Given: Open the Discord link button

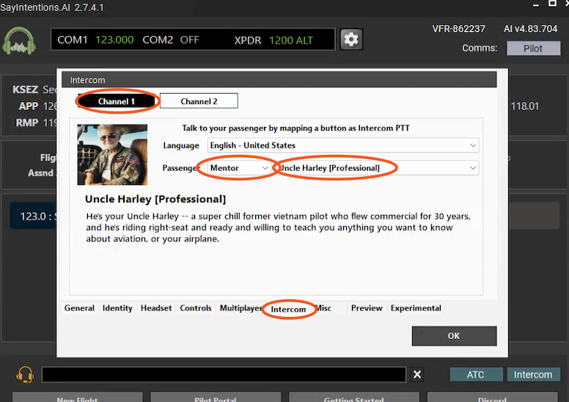Looking at the screenshot, I should coord(493,397).
